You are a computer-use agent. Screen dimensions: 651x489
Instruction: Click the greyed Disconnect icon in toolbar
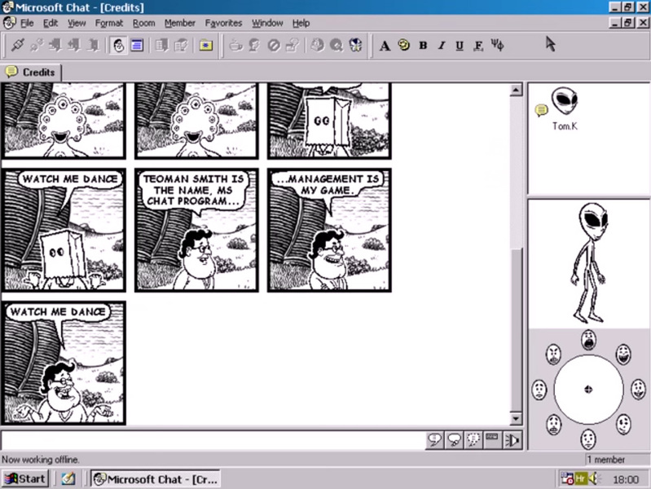[37, 45]
